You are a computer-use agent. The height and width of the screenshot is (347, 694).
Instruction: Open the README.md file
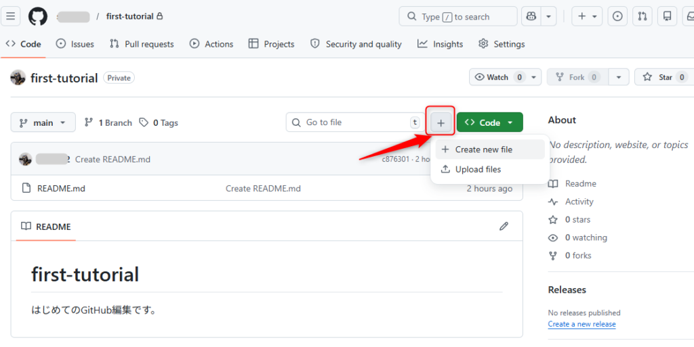[61, 188]
